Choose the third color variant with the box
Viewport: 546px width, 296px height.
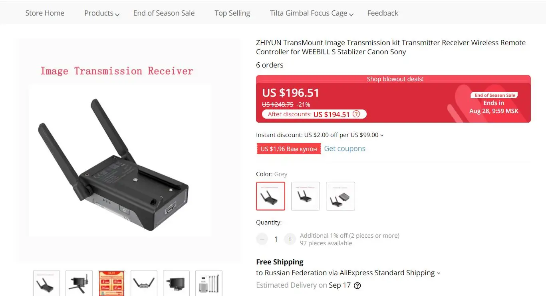340,196
